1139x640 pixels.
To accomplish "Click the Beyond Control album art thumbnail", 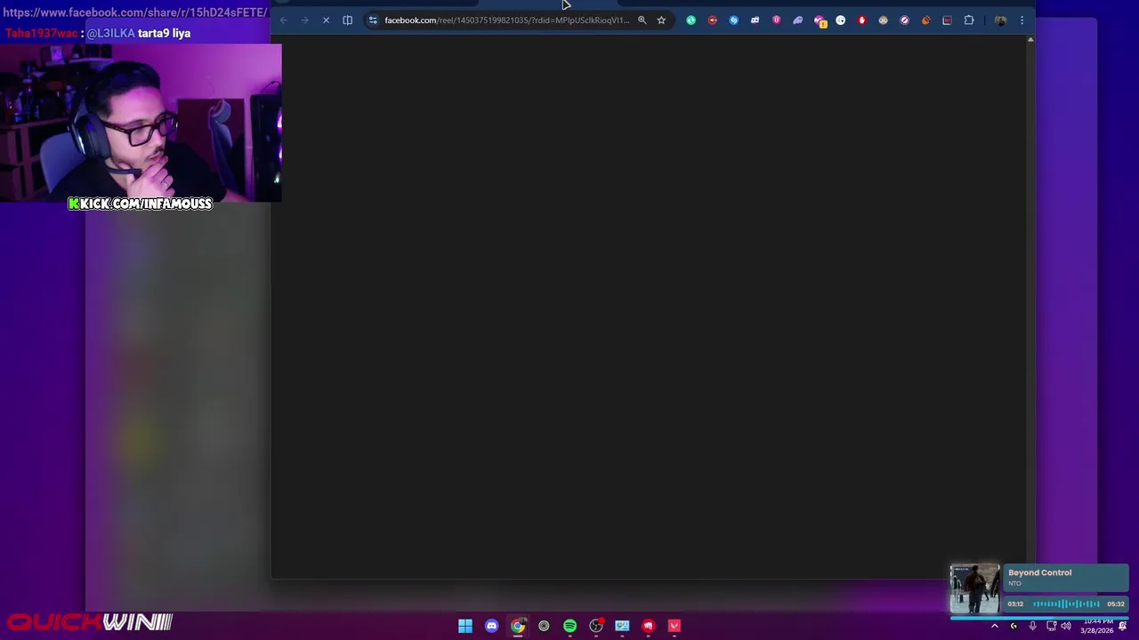I will (x=975, y=589).
